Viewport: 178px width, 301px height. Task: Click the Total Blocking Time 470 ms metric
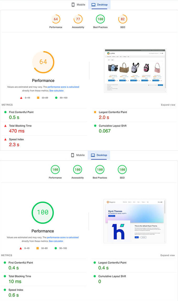[17, 131]
